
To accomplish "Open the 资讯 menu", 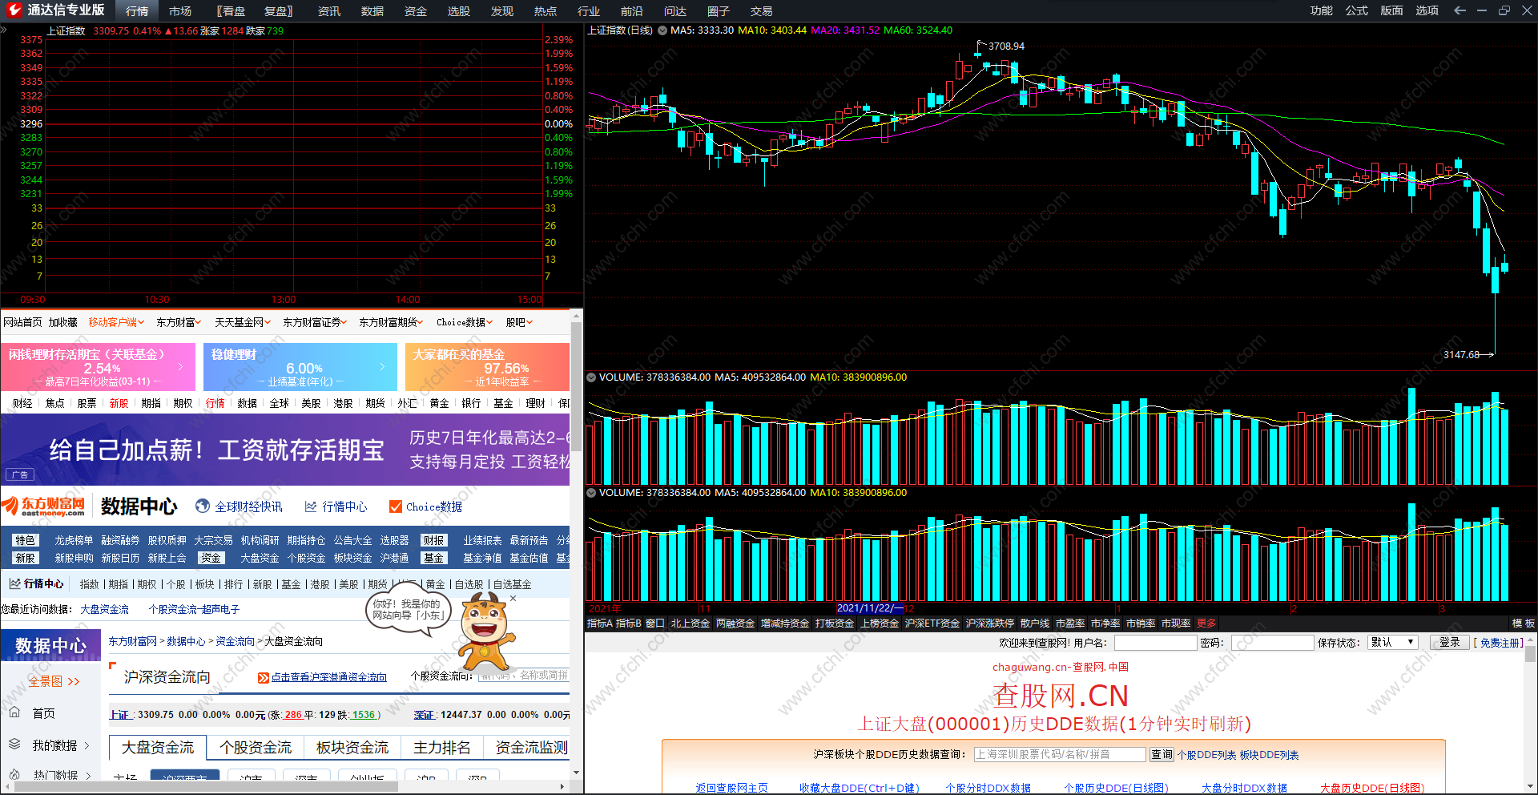I will click(x=329, y=11).
